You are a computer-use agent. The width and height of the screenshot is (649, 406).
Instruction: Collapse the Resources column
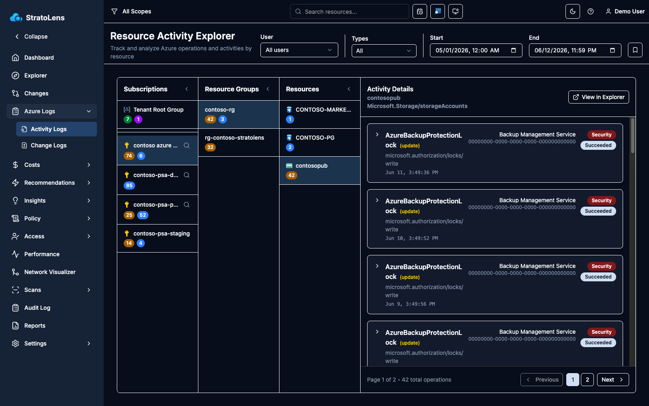pyautogui.click(x=349, y=89)
